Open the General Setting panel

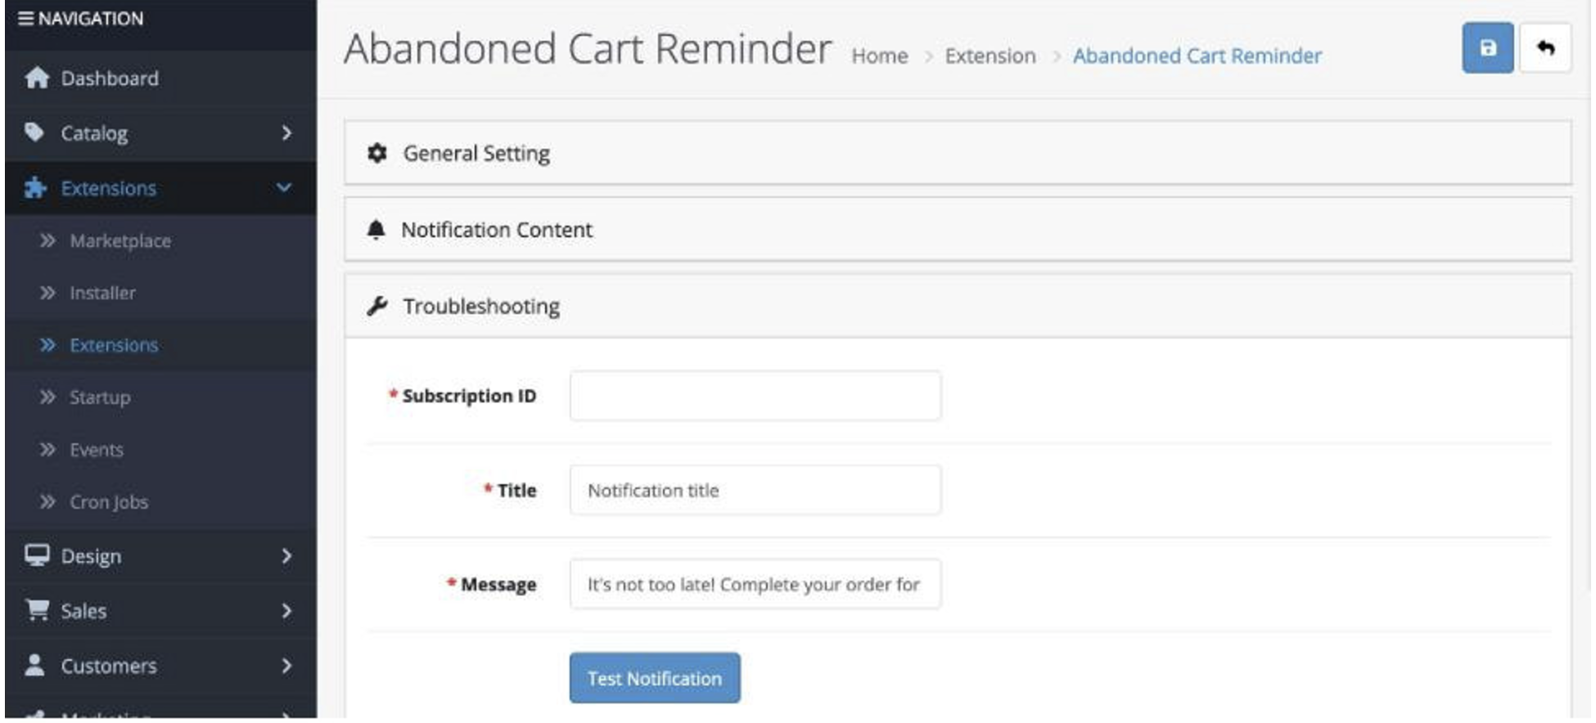958,153
